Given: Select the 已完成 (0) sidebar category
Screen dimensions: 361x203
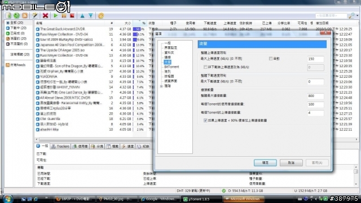Looking at the screenshot, I should (18, 33).
